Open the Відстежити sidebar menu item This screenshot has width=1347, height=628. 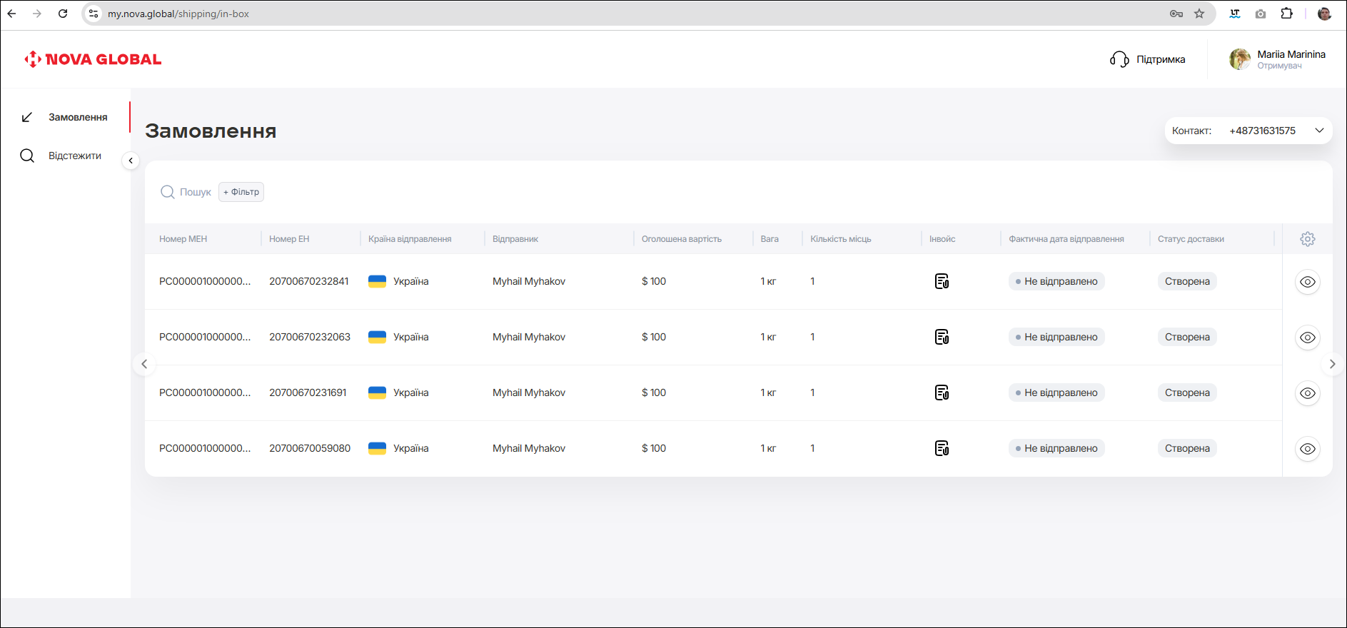66,156
